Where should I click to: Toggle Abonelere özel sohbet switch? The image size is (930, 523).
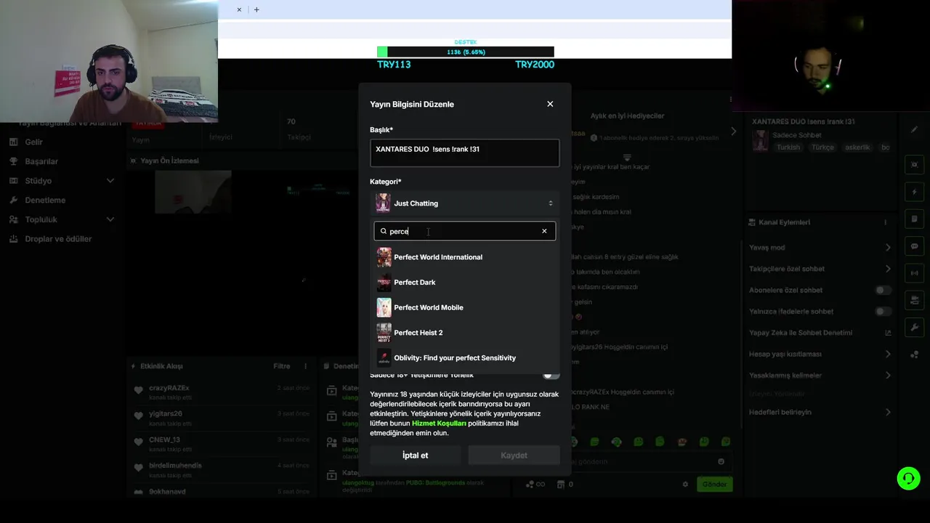pyautogui.click(x=883, y=290)
